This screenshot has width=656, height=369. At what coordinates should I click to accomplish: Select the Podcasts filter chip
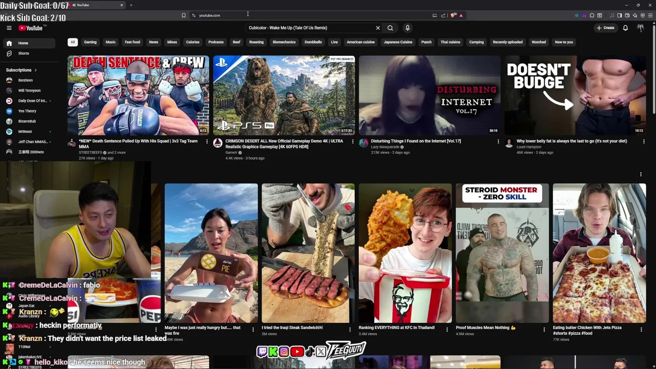coord(216,42)
